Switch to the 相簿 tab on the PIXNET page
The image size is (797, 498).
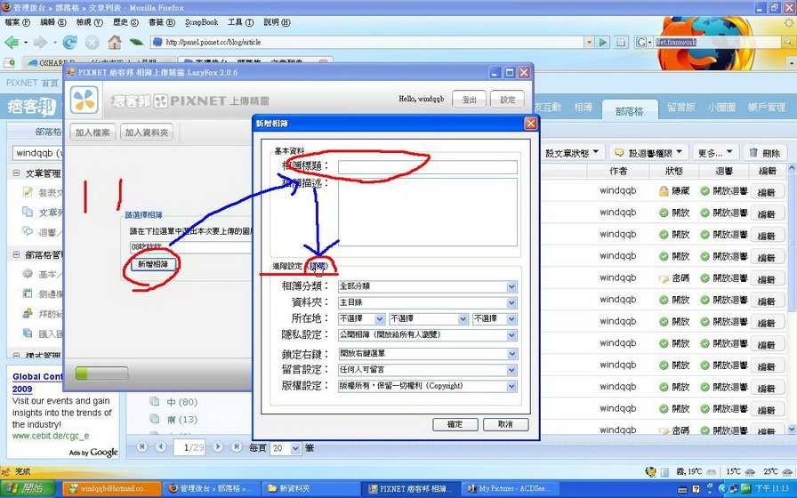(583, 108)
